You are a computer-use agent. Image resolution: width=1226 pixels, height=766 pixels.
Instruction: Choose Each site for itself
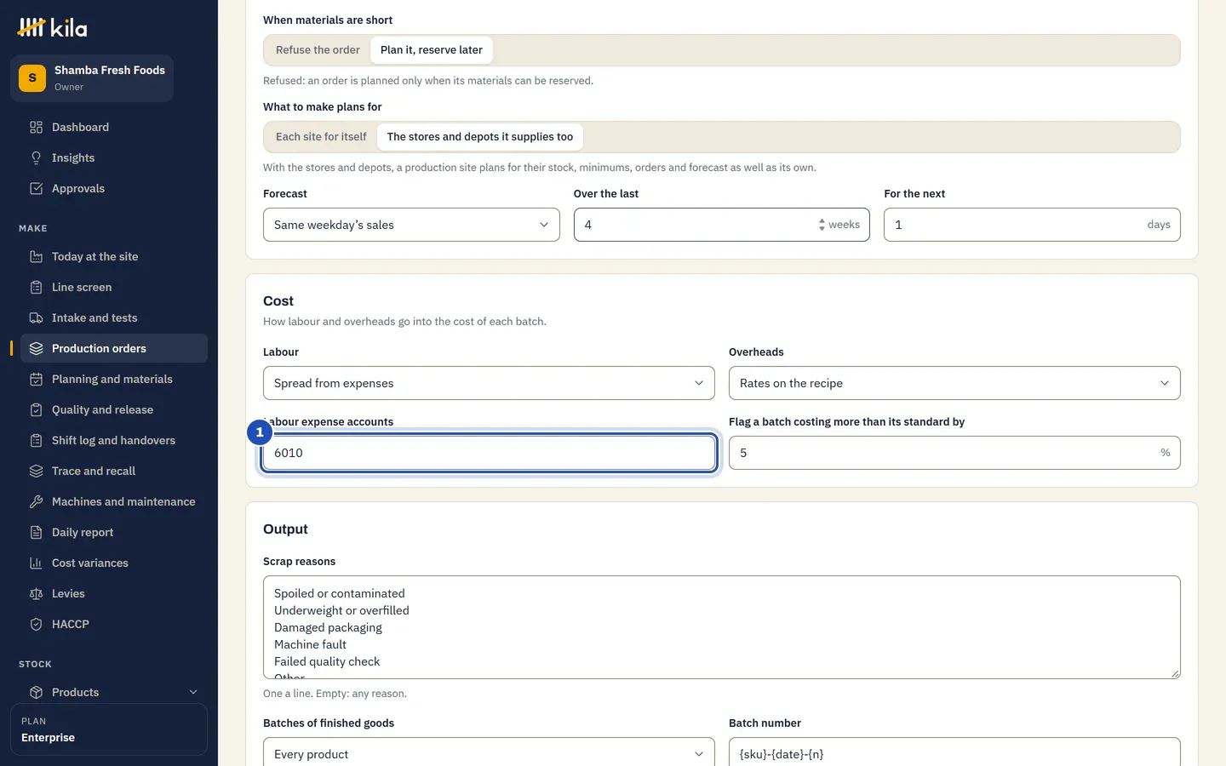pyautogui.click(x=321, y=137)
